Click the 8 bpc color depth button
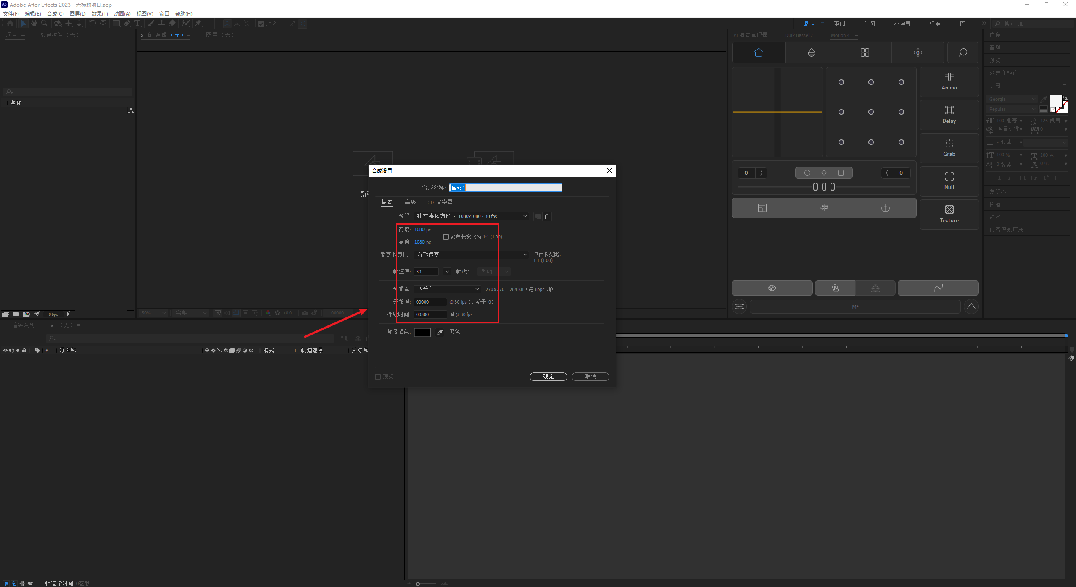 [53, 314]
